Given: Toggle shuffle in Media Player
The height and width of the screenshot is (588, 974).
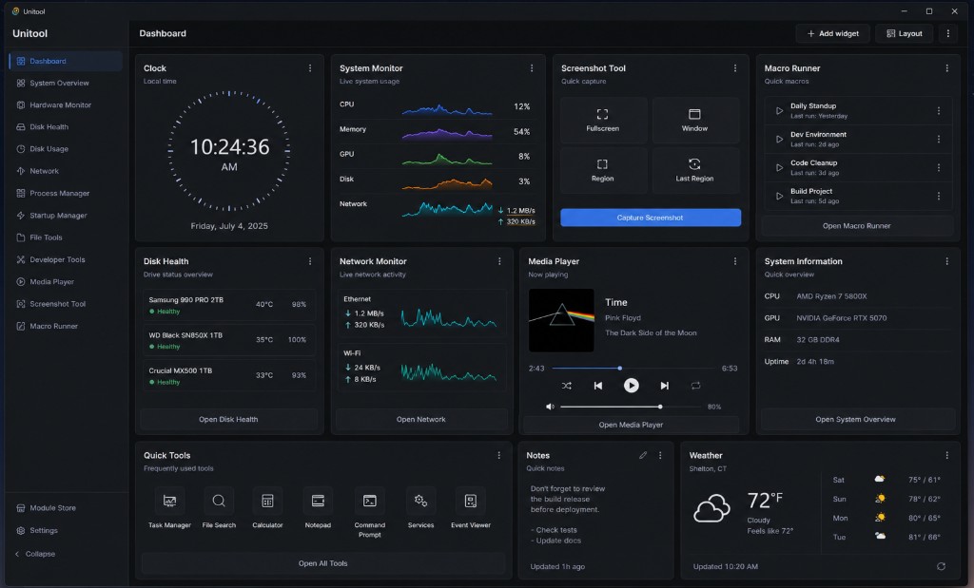Looking at the screenshot, I should click(567, 386).
